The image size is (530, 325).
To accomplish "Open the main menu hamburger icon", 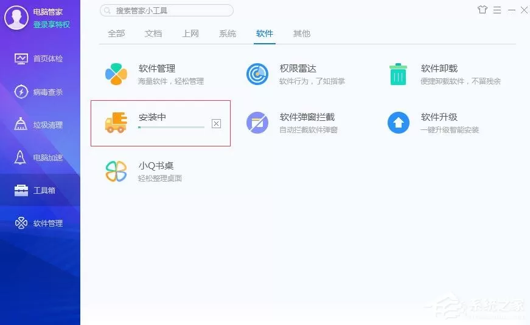I will [497, 10].
